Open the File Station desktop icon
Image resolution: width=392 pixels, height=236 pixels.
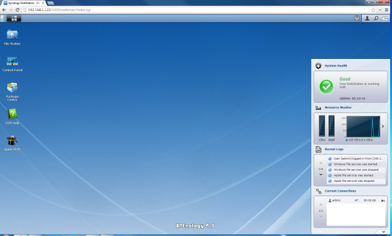pyautogui.click(x=12, y=37)
